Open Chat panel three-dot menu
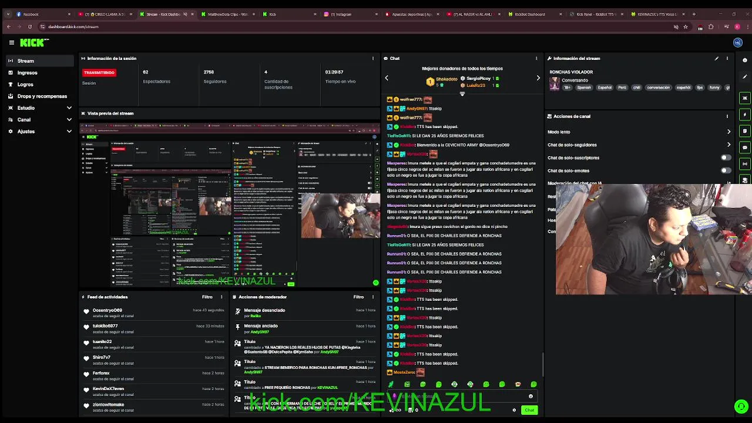 tap(536, 58)
